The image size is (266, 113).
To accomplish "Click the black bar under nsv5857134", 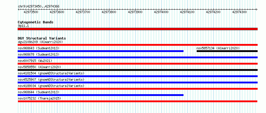I will tap(227, 51).
